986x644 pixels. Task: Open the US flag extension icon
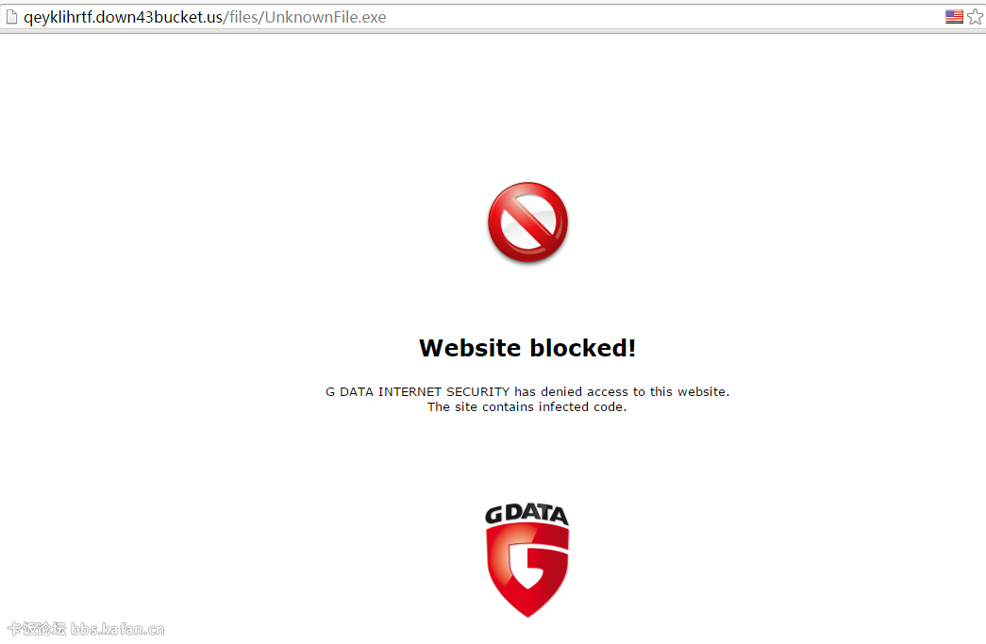tap(954, 17)
